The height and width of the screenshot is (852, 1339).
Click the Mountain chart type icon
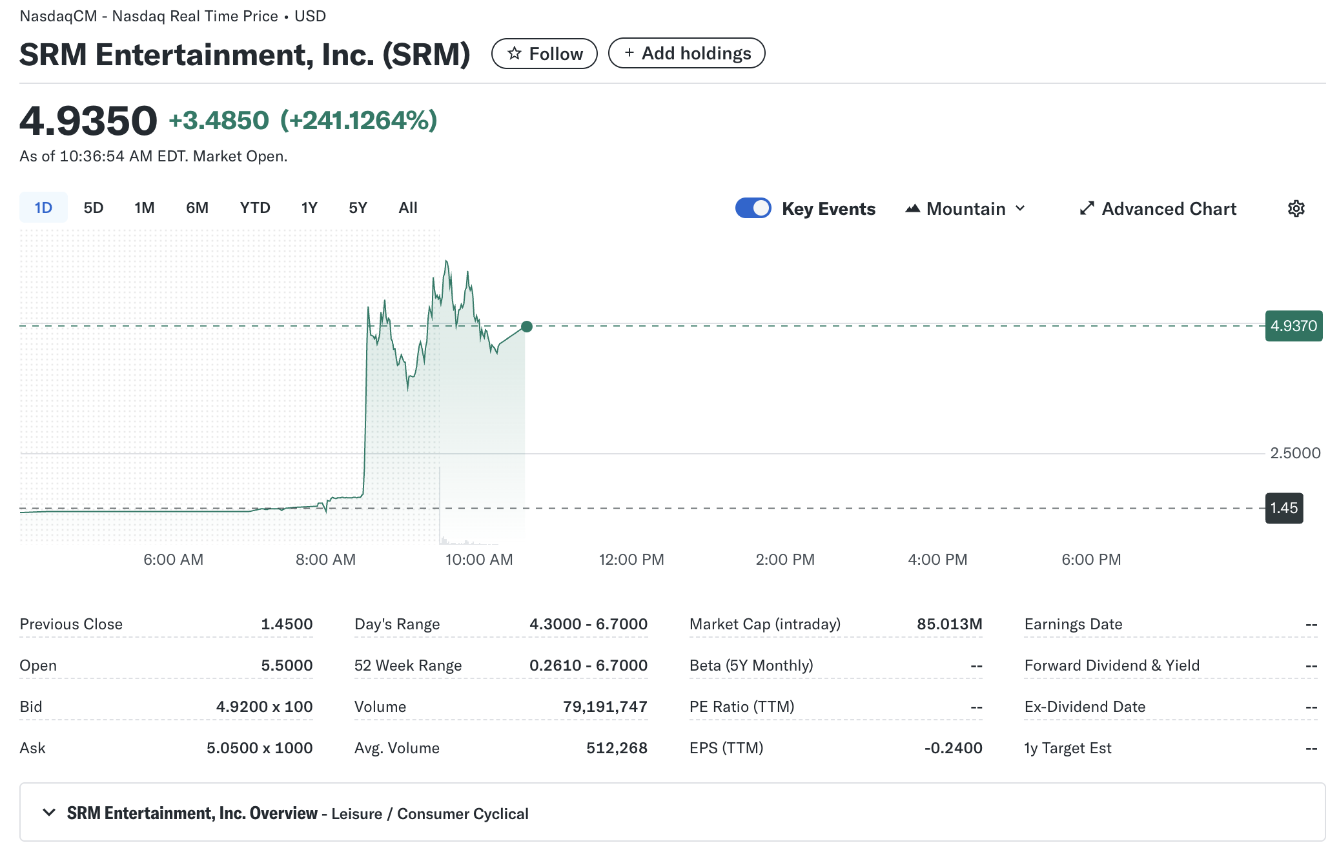912,208
